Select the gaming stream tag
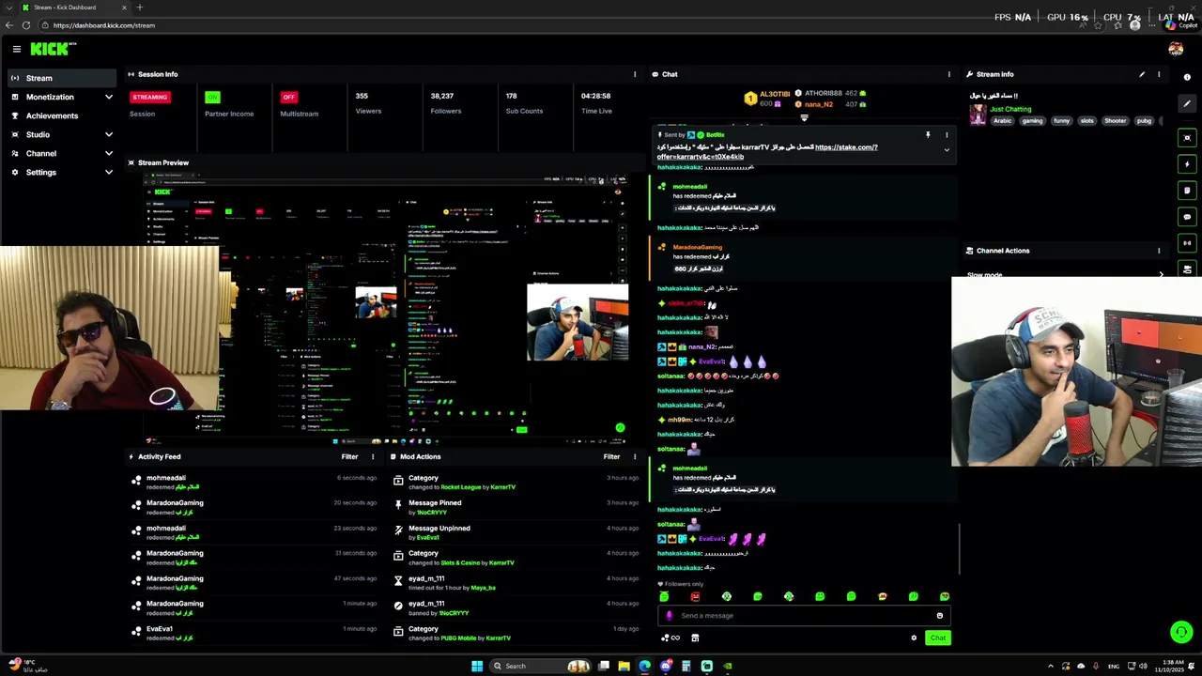The image size is (1202, 676). [1032, 121]
